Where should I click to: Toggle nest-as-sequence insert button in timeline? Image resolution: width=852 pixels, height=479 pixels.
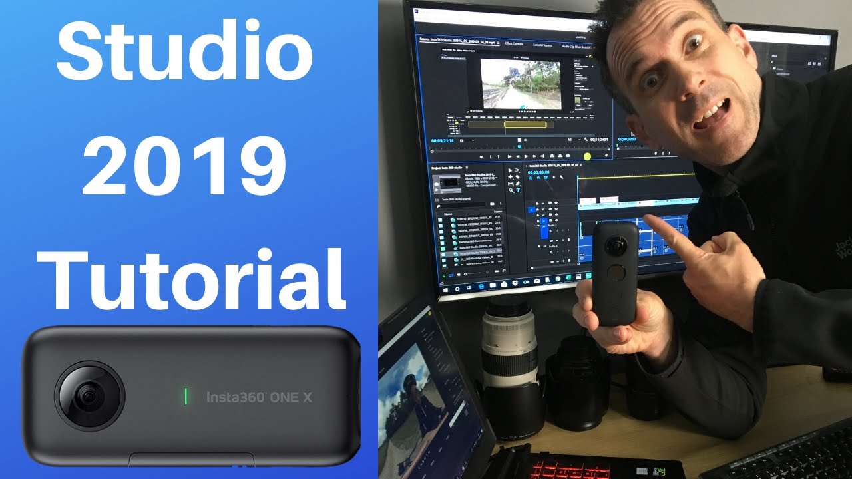click(531, 178)
